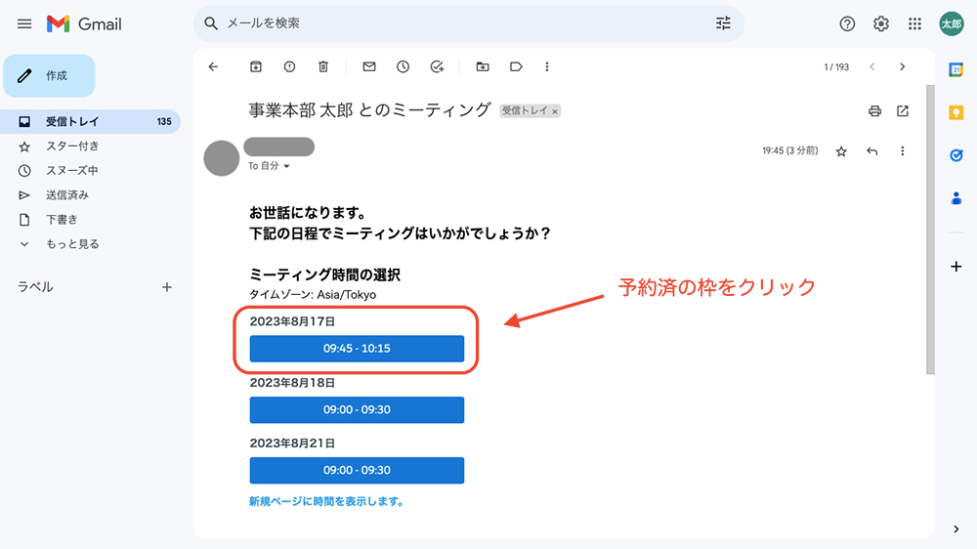The image size is (977, 549).
Task: Select August 18 09:00 - 09:30 slot
Action: [357, 409]
